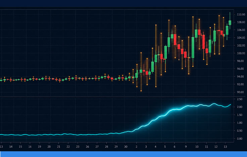The image size is (247, 157).
Task: Click the 106.00 price level label
Action: [x=241, y=30]
